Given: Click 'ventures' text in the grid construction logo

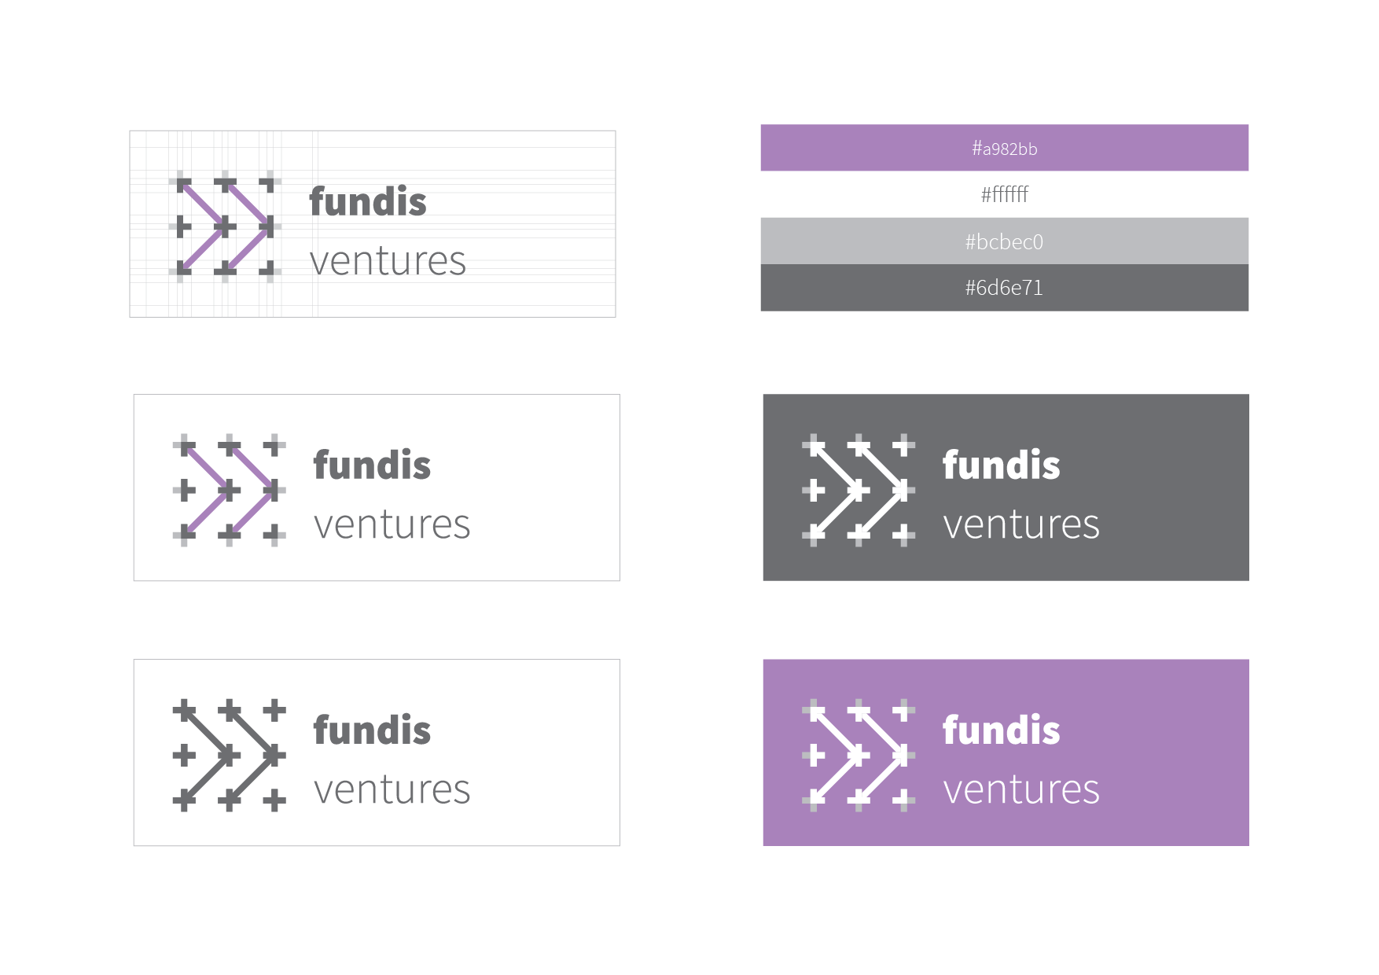Looking at the screenshot, I should pyautogui.click(x=388, y=262).
